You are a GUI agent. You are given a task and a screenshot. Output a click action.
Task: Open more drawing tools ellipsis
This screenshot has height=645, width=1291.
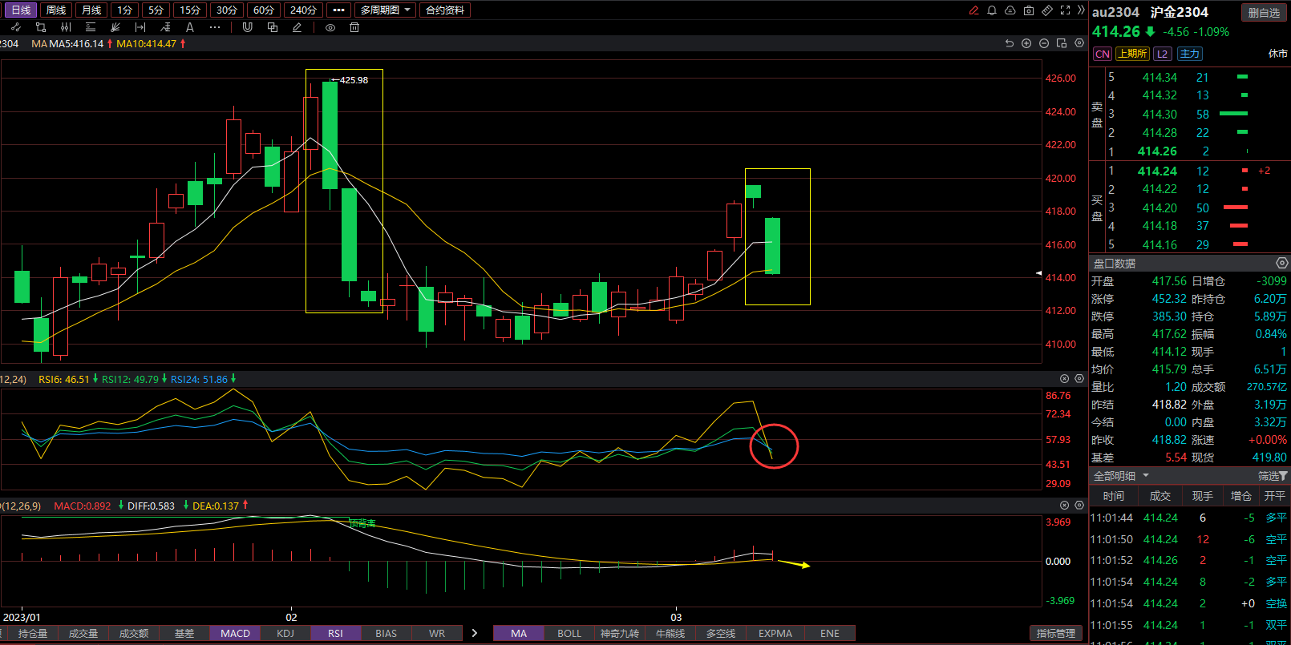tap(215, 27)
